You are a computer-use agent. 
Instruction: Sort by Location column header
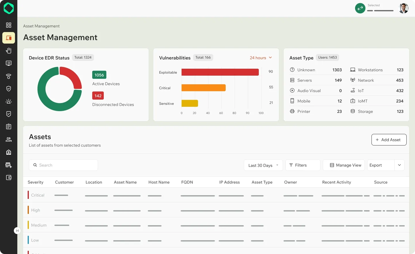click(x=94, y=182)
